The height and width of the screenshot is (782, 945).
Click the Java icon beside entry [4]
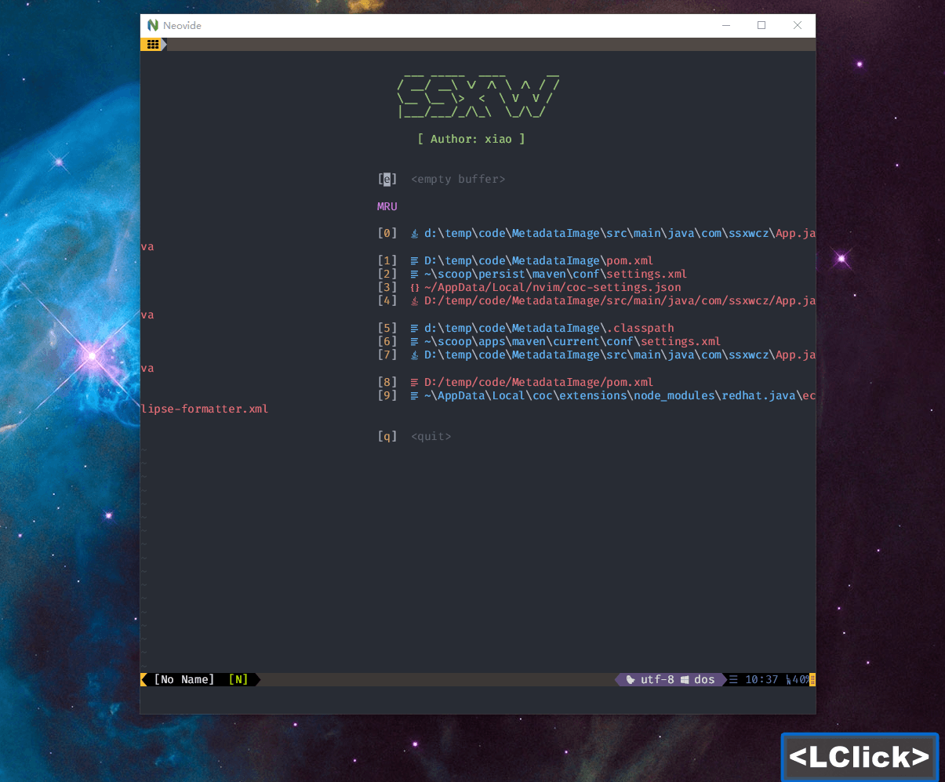pyautogui.click(x=415, y=301)
